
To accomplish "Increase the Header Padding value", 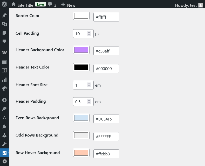I will (89, 101).
